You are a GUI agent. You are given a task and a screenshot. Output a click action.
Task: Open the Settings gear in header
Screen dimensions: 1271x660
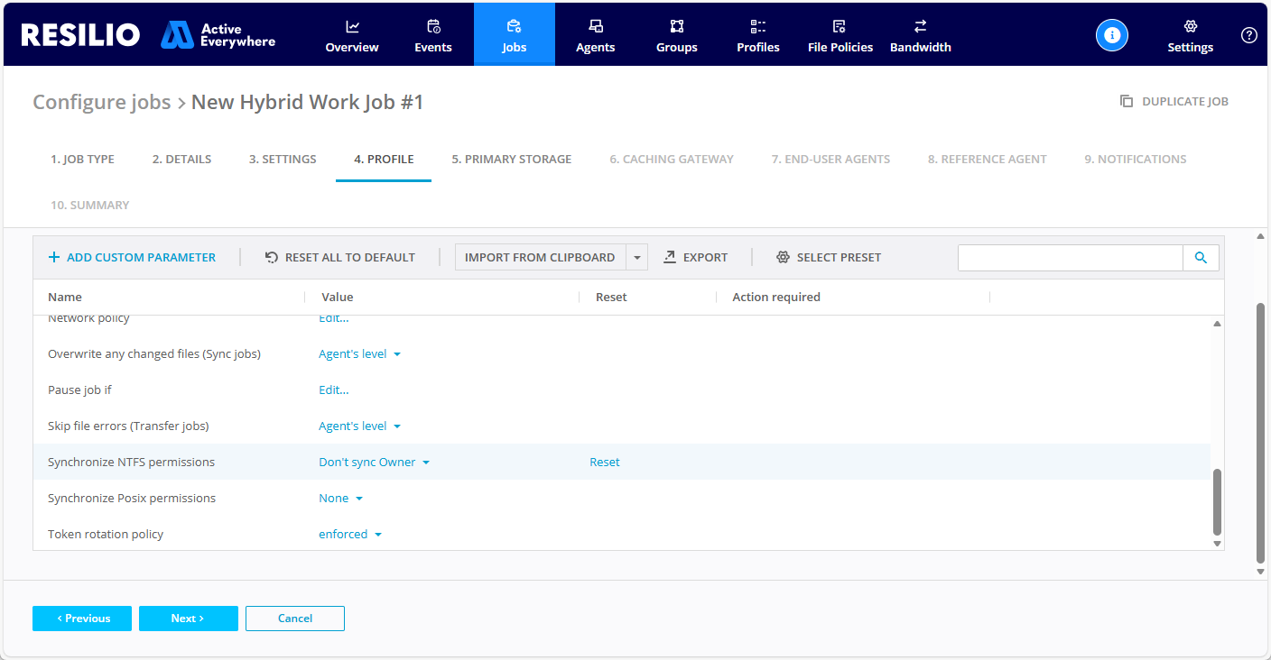tap(1190, 26)
